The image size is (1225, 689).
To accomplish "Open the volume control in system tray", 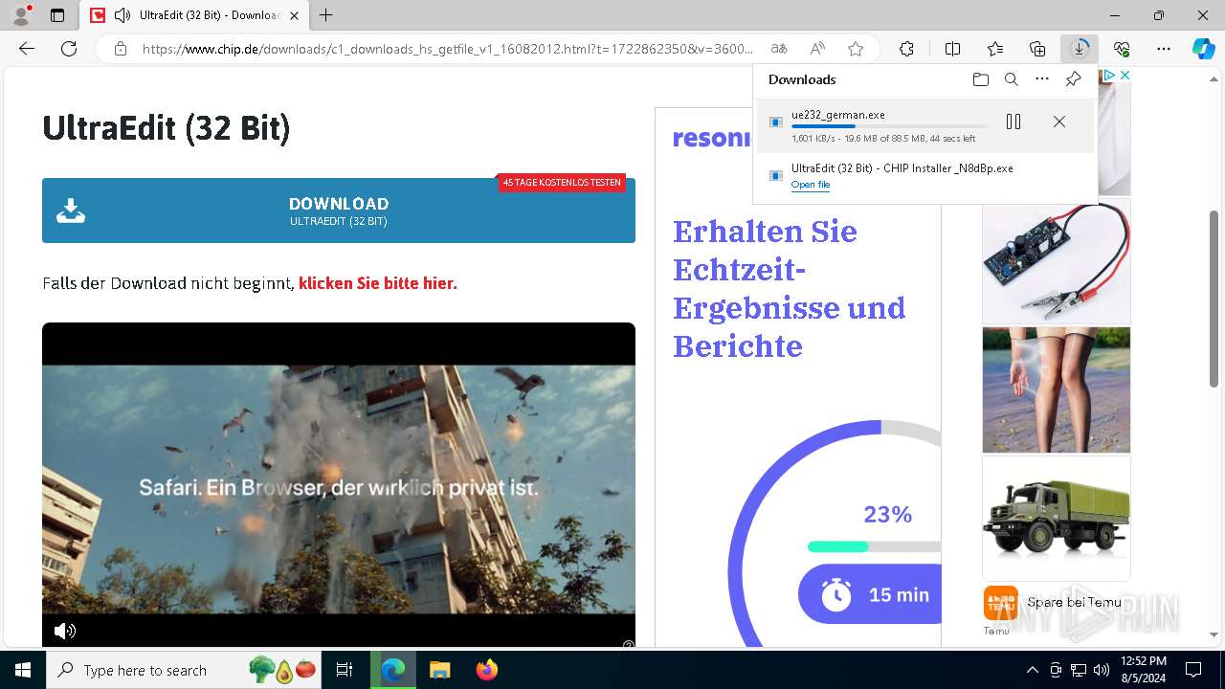I will [1101, 670].
